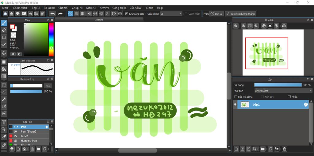Click the rainbow hue strip

51,39
